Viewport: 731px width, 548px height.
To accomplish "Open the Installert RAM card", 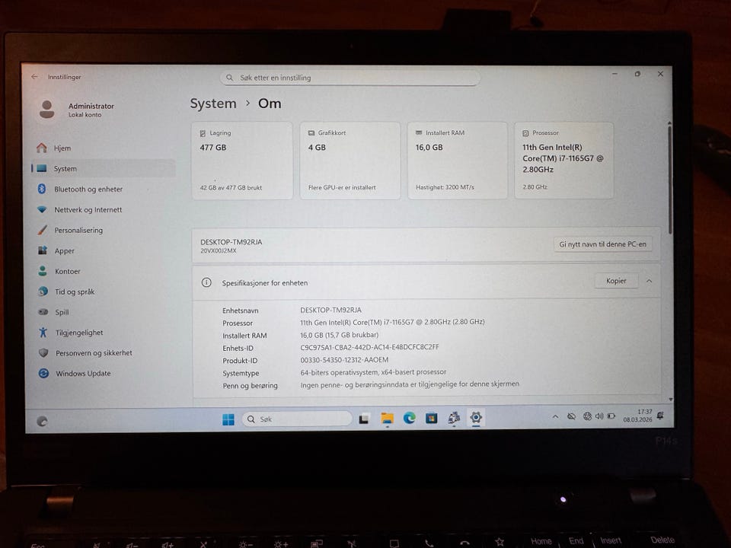I will (458, 161).
